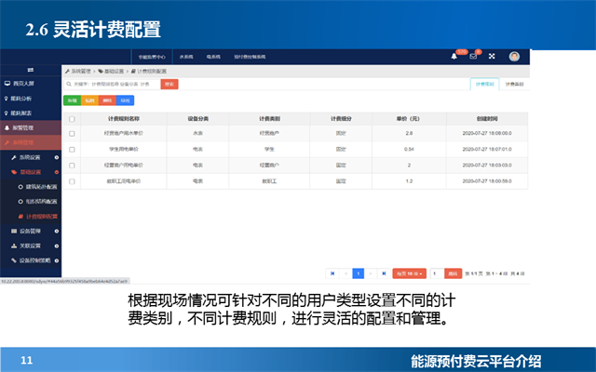596x372 pixels.
Task: Switch to the 水系统 top menu
Action: click(186, 57)
